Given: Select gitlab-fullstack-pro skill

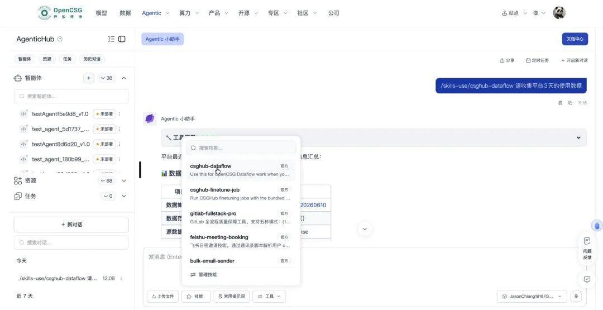Looking at the screenshot, I should pos(241,217).
